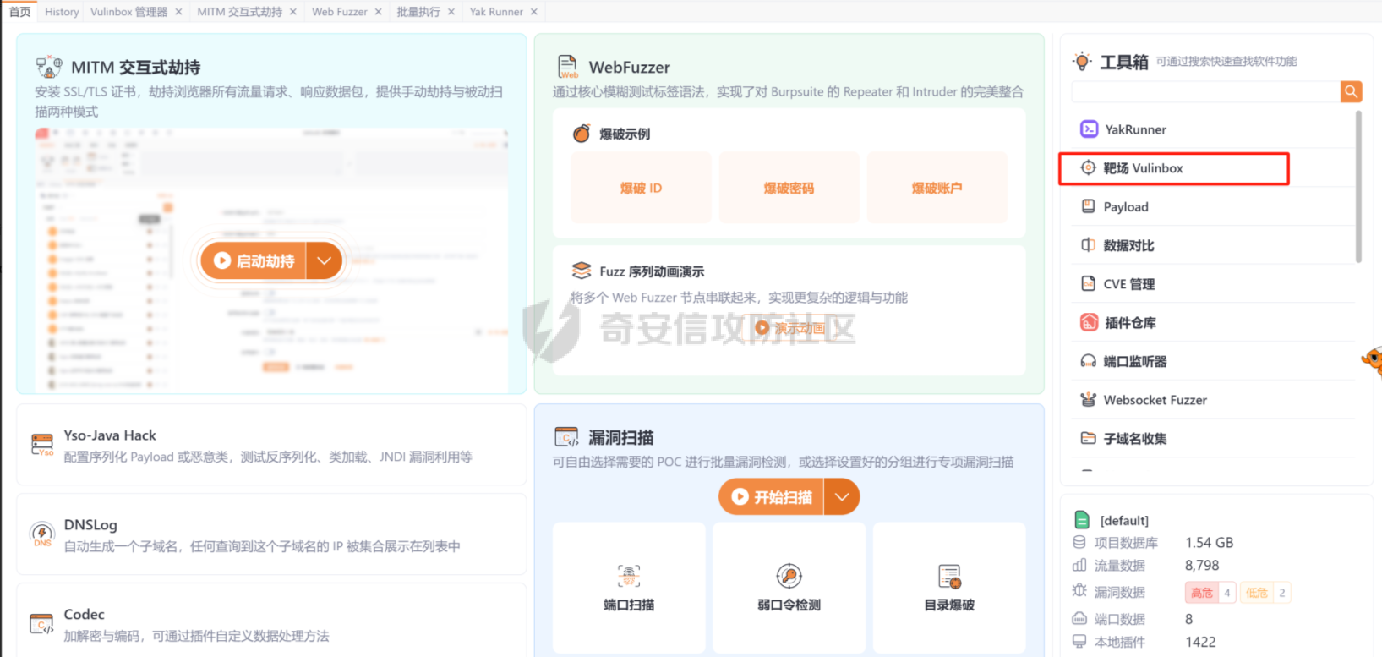Click the 1.54 GB database size value

tap(1210, 543)
